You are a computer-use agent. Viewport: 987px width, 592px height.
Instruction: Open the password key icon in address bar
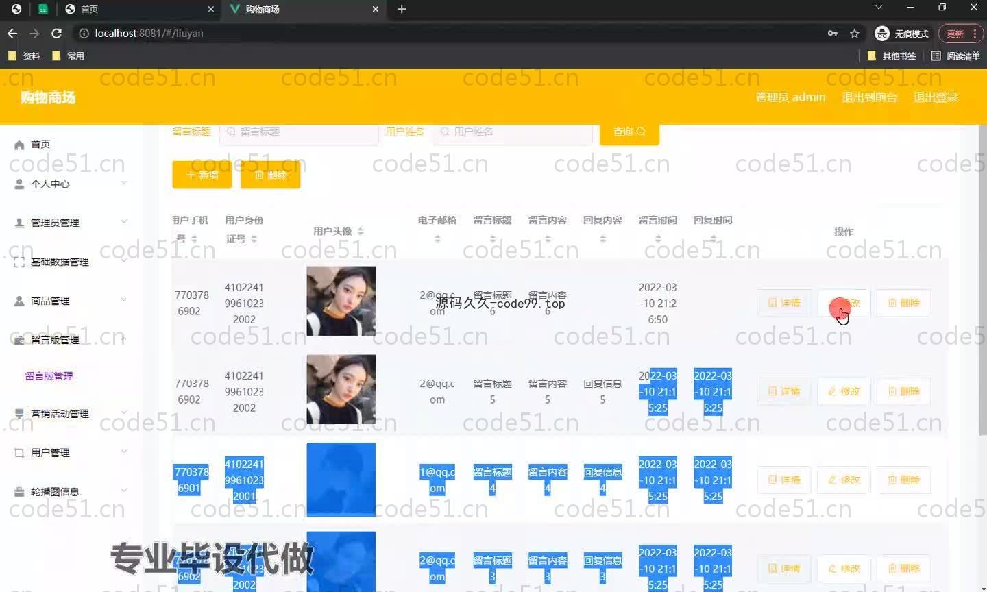[x=832, y=33]
